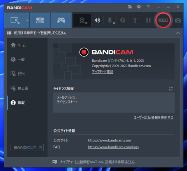Switch to game recording mode
Screen dimensions: 187x171
pos(61,20)
